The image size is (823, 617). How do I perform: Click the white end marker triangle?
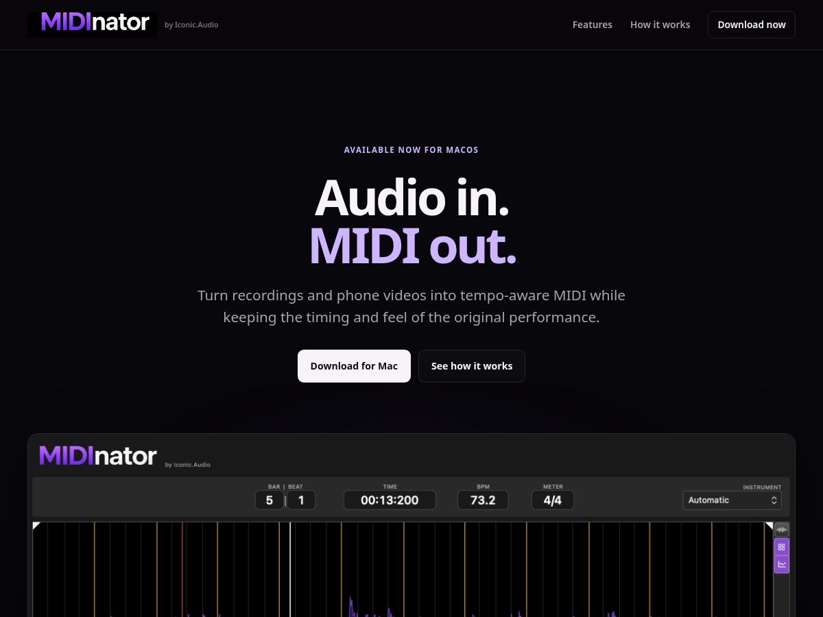tap(770, 526)
